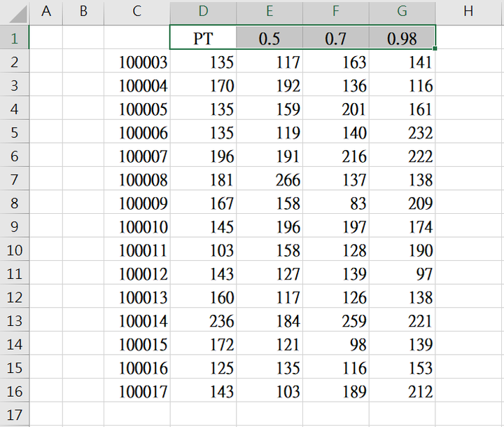Click value 192 in row 3

click(x=269, y=85)
